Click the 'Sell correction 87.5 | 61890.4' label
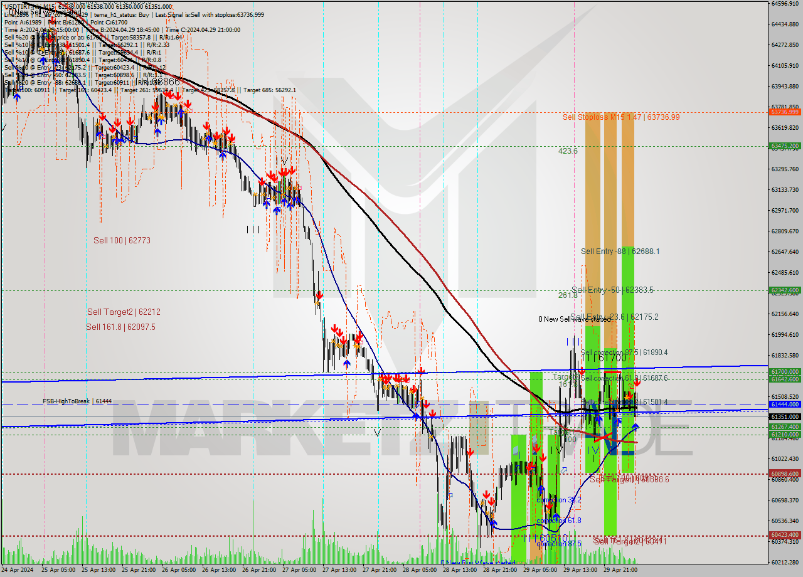This screenshot has width=803, height=577. click(x=624, y=353)
